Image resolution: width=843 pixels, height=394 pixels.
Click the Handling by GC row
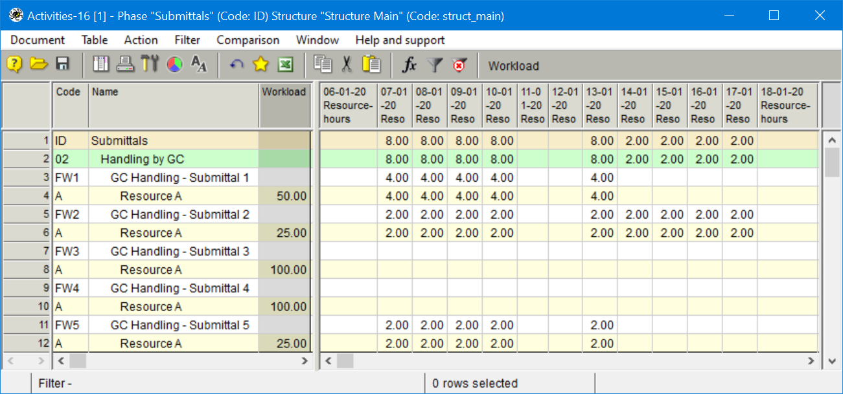(x=174, y=159)
